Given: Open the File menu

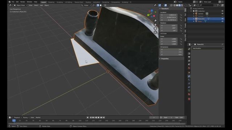Looking at the screenshot, I should pyautogui.click(x=13, y=2).
